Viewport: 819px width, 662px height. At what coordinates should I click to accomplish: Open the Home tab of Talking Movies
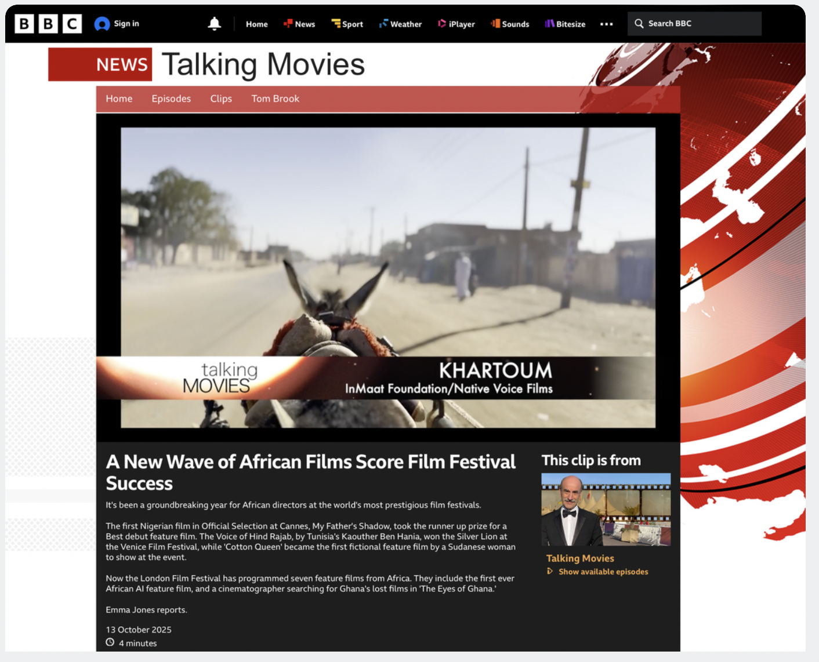(119, 99)
